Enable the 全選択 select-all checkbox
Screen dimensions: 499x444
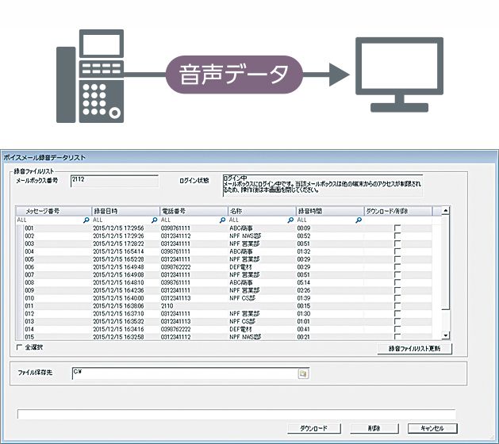pos(19,347)
